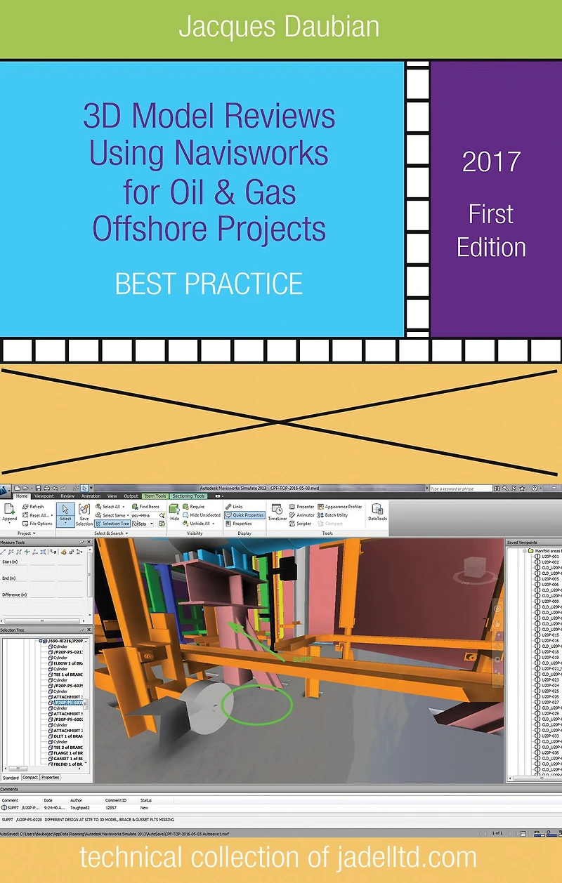Open the Animator tool
The width and height of the screenshot is (562, 883).
tap(302, 514)
